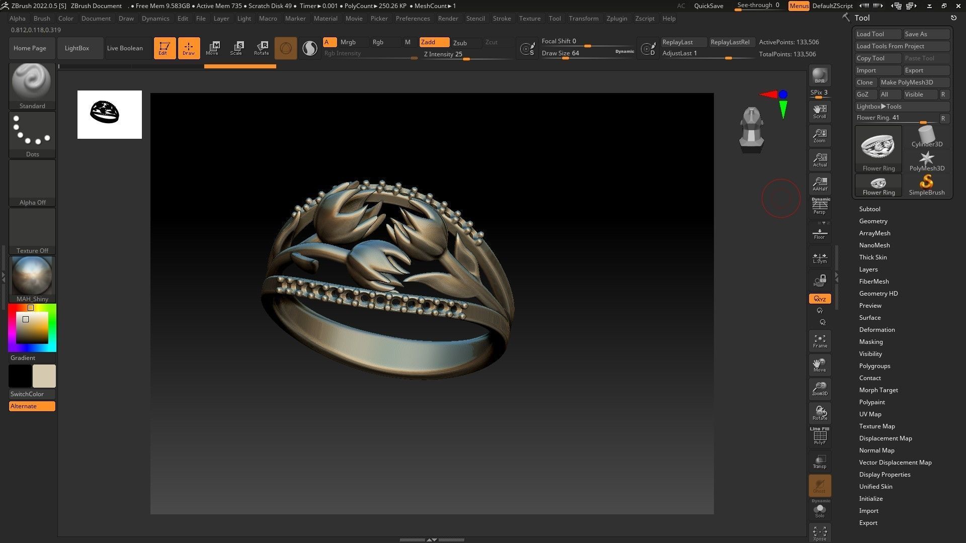
Task: Click the QuickSave button
Action: 708,6
